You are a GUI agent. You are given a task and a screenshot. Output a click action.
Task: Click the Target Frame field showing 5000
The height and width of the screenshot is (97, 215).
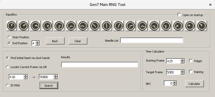[173, 72]
